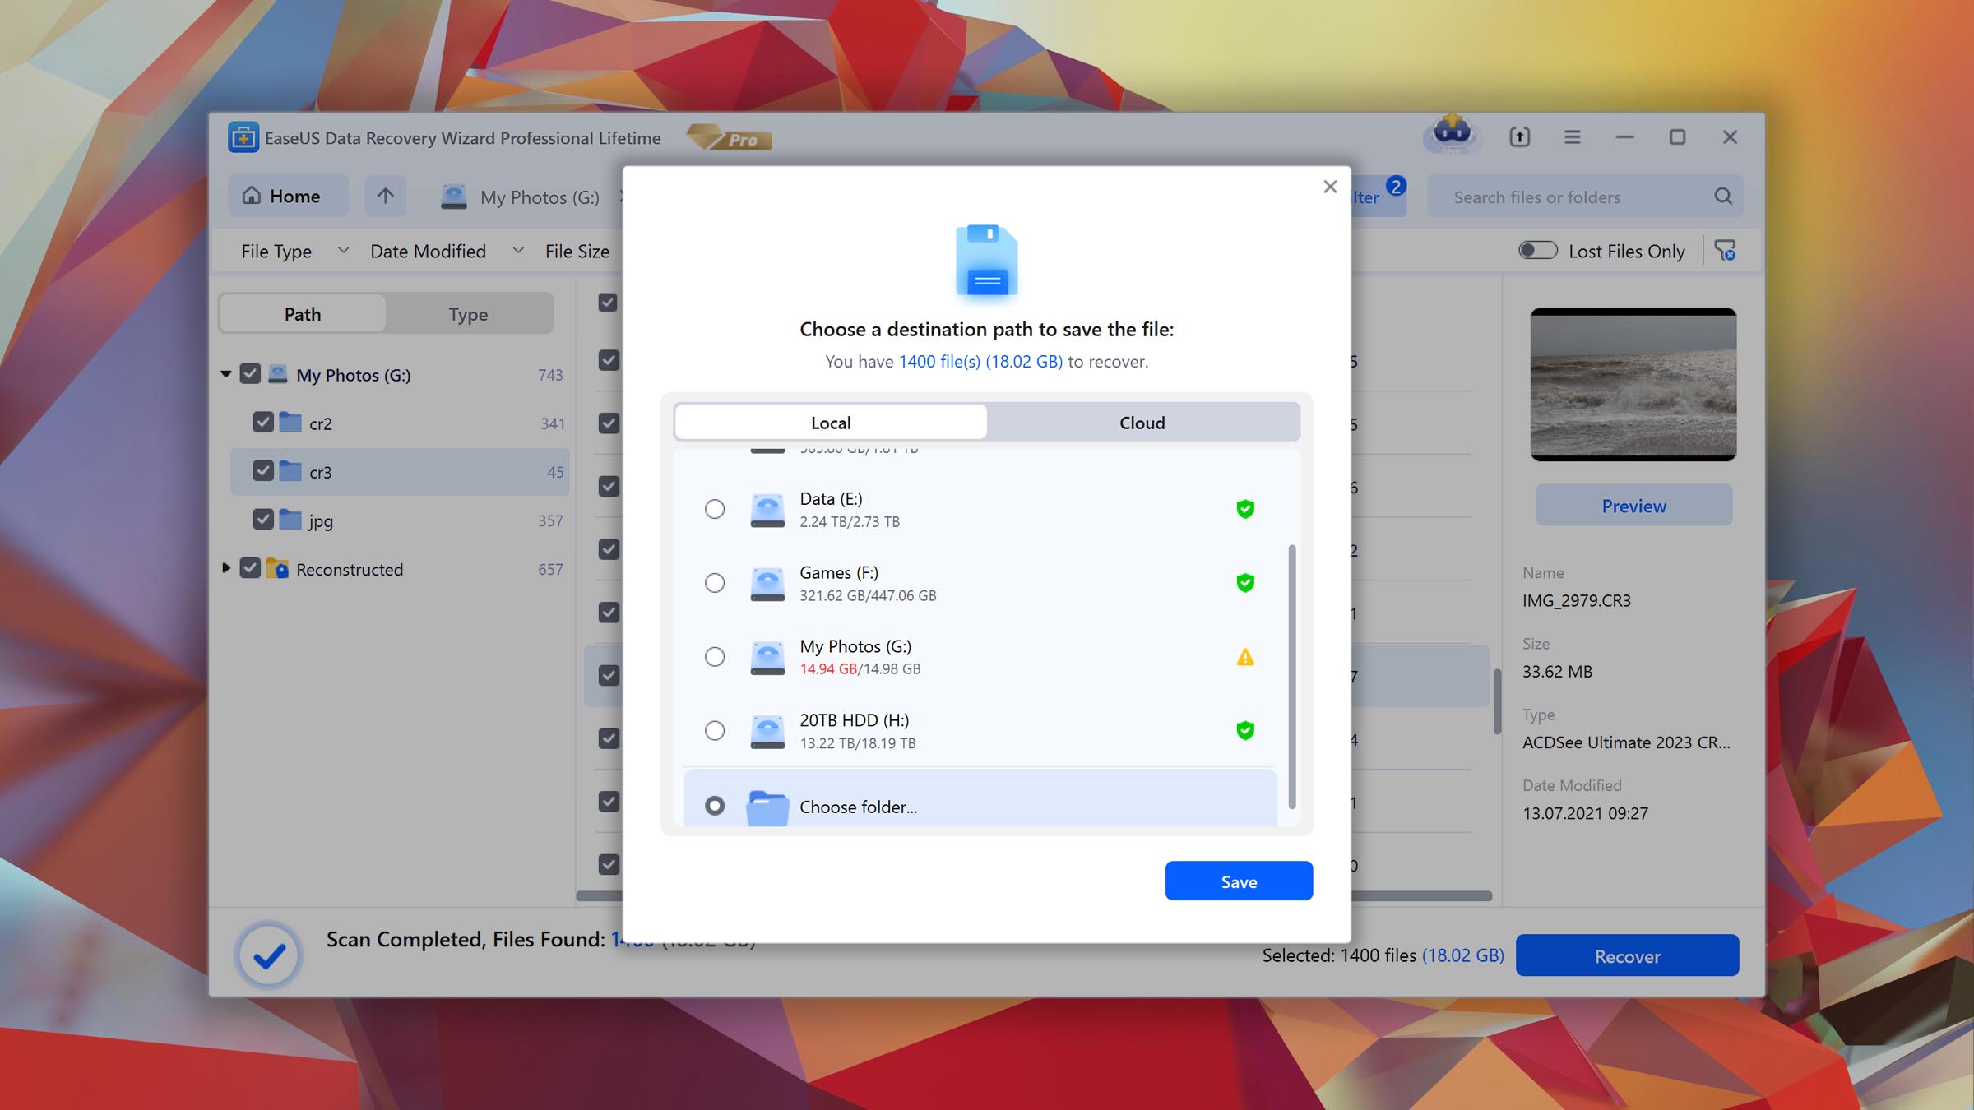1974x1110 pixels.
Task: Select the My Photos (G:) radio button destination
Action: point(713,656)
